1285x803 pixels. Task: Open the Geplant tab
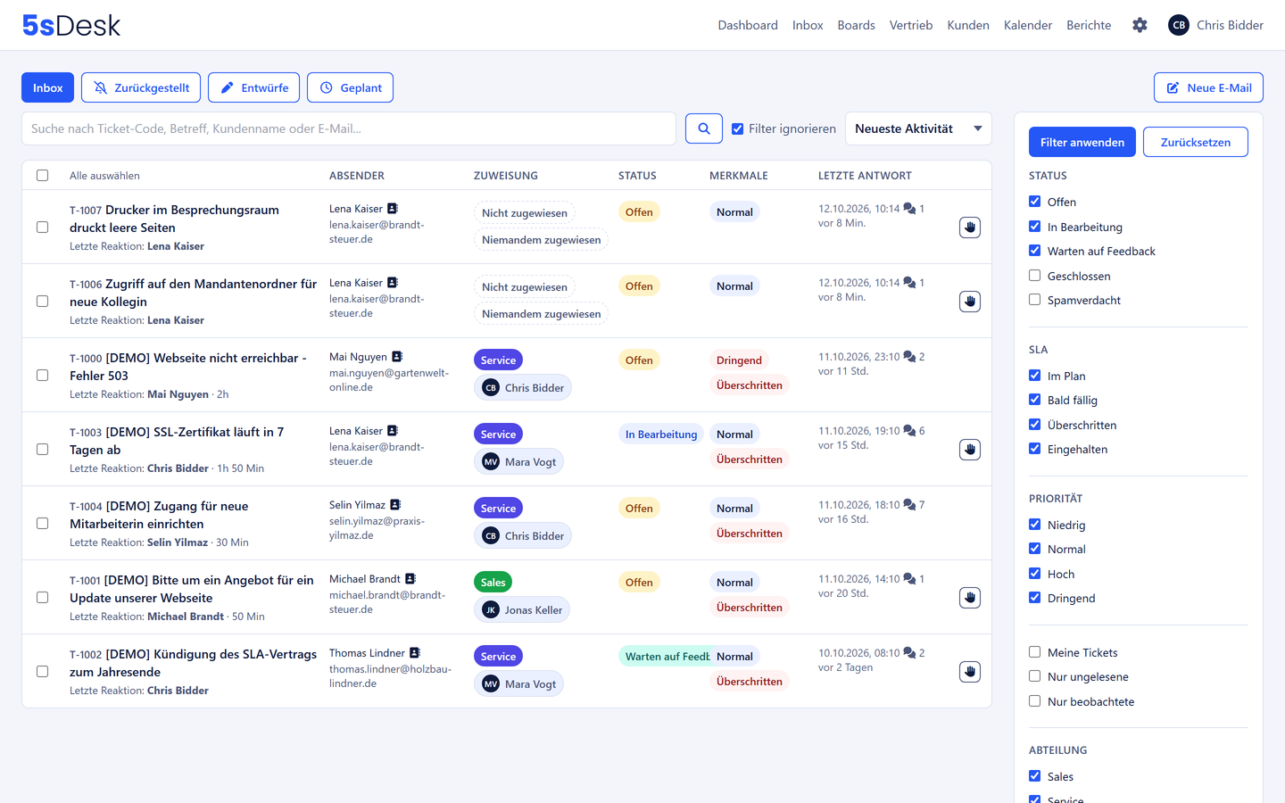(350, 87)
